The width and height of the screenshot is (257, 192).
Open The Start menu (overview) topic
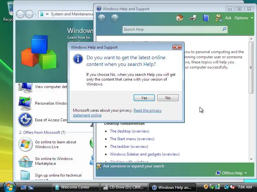pos(132,139)
